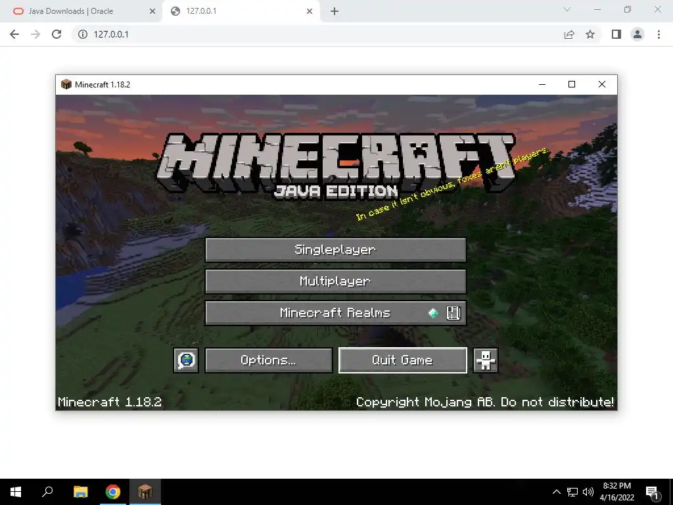Click the Realms green gem notification icon
The height and width of the screenshot is (505, 673).
[x=434, y=313]
